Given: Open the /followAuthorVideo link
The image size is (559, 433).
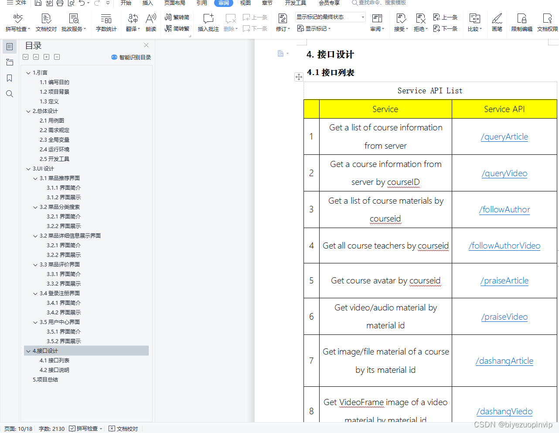Looking at the screenshot, I should [x=504, y=246].
